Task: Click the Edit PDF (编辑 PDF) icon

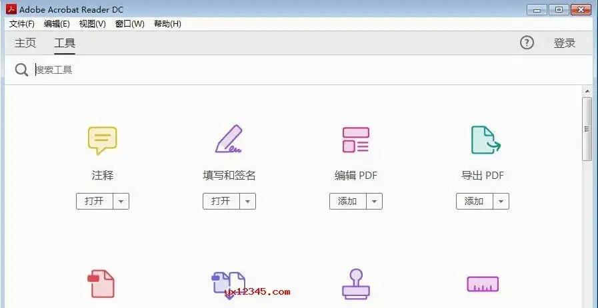Action: 355,140
